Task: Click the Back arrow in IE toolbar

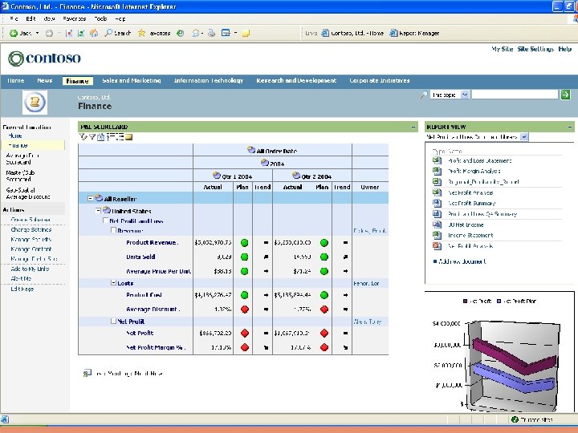Action: pos(14,33)
